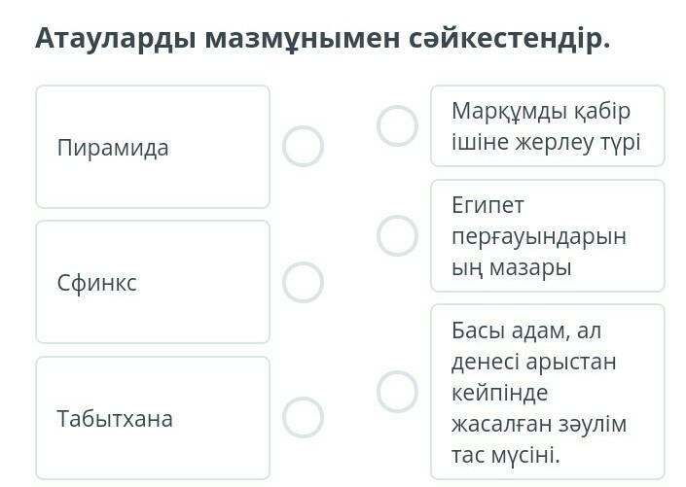The image size is (686, 487).
Task: Click circle beside 'Марқұмды қабір ішіне жерлеу түрі'
Action: [397, 126]
